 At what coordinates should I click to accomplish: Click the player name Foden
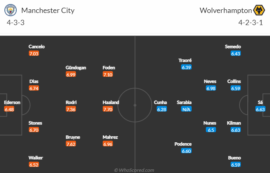pos(109,68)
